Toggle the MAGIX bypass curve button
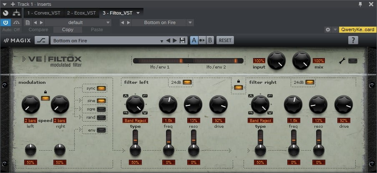 point(42,40)
